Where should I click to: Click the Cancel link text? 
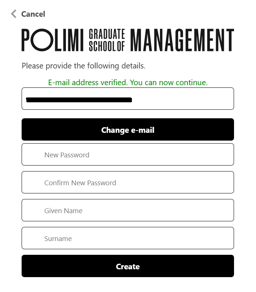(33, 14)
